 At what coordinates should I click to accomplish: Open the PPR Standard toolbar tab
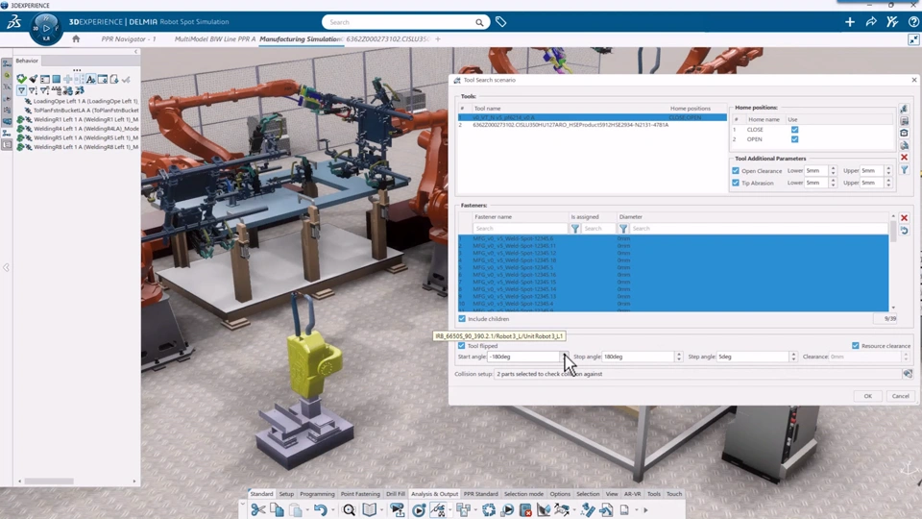coord(480,494)
